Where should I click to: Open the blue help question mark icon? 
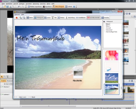[x=74, y=7]
